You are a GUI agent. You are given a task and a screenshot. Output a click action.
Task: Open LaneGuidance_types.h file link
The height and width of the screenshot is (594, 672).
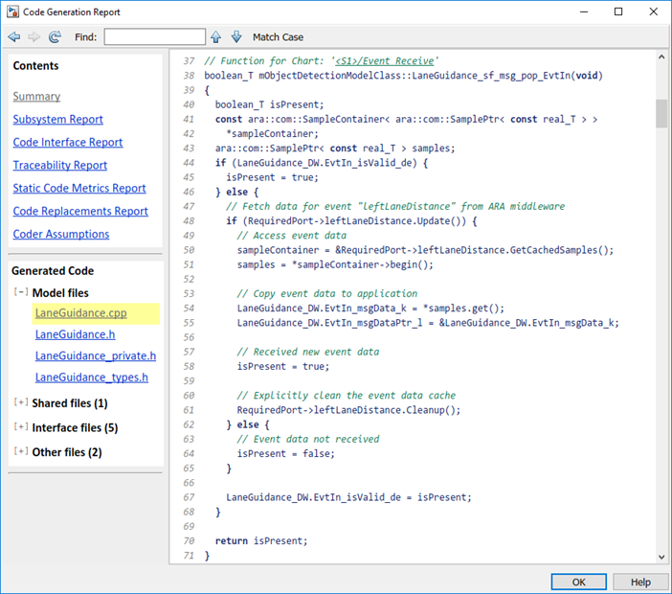pyautogui.click(x=92, y=377)
